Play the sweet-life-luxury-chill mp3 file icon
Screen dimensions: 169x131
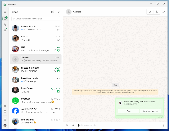coord(120,103)
